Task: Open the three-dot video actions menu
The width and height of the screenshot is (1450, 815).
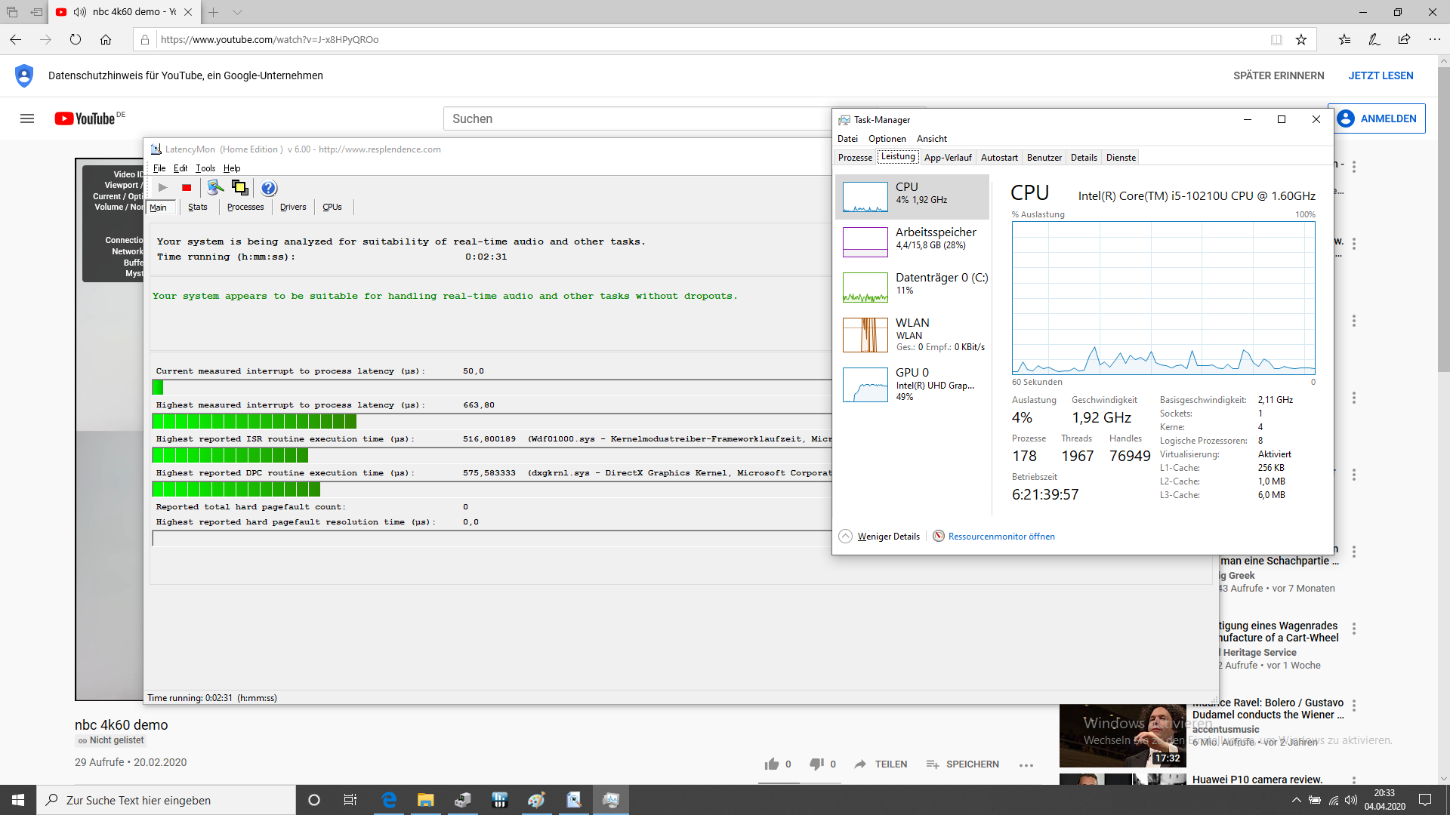Action: (x=1026, y=765)
